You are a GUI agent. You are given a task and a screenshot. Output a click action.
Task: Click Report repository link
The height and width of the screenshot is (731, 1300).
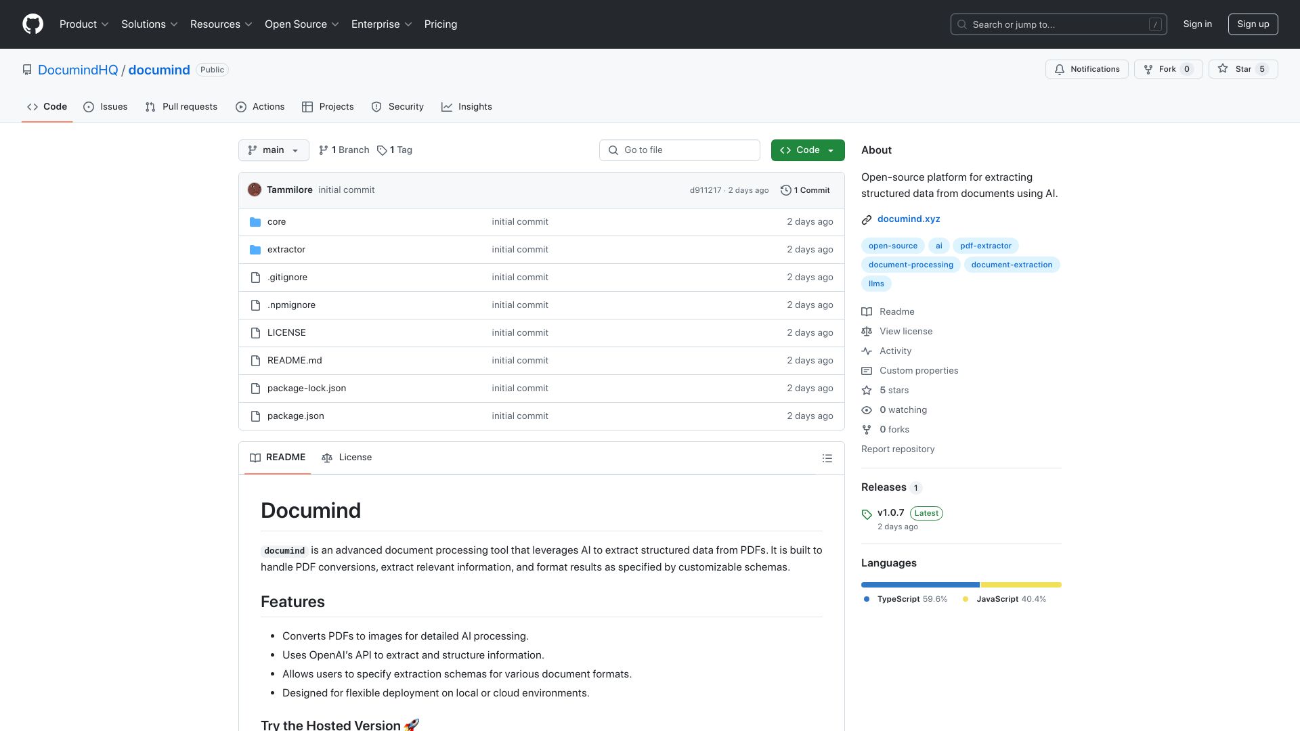[898, 449]
